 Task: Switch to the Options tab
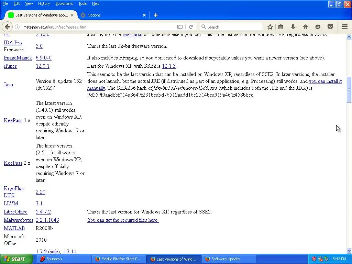click(x=113, y=15)
